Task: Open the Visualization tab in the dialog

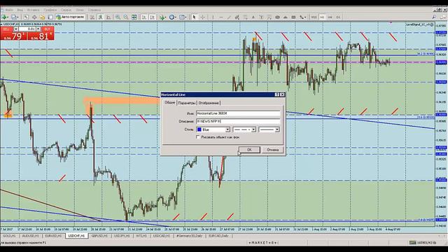Action: coord(209,103)
